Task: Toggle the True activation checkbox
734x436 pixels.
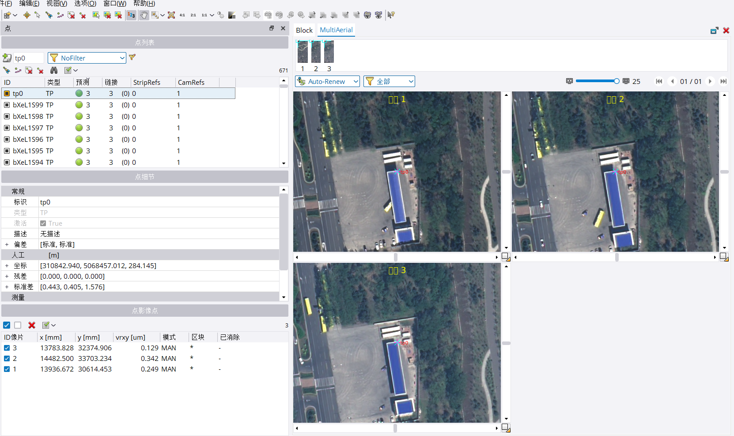Action: pos(43,224)
